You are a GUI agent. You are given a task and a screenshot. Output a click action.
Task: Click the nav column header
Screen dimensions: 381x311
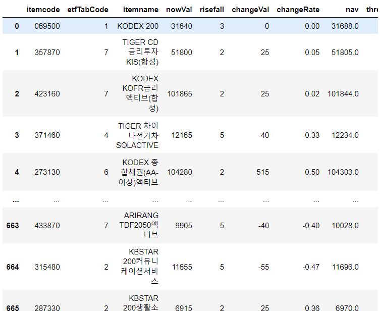pyautogui.click(x=352, y=10)
